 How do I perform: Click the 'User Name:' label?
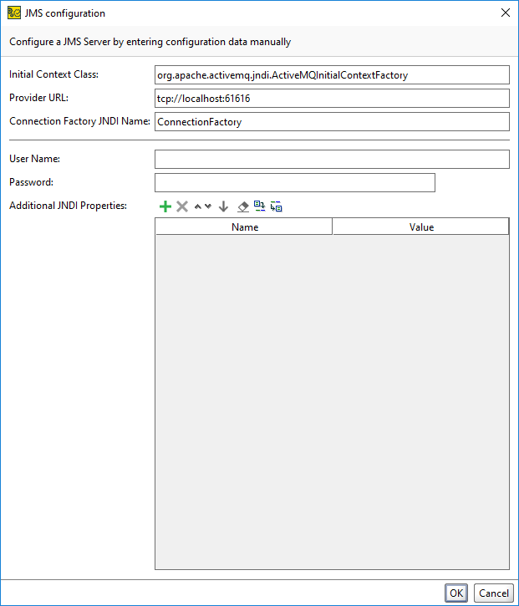pyautogui.click(x=35, y=159)
